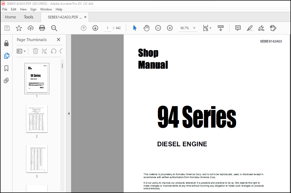The width and height of the screenshot is (291, 193).
Task: View security settings lock icon
Action: click(x=6, y=43)
